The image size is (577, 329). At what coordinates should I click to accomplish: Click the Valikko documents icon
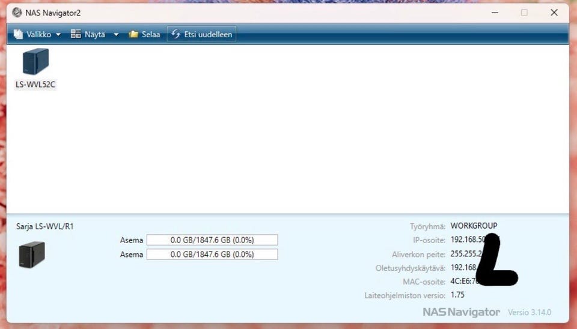[x=18, y=34]
